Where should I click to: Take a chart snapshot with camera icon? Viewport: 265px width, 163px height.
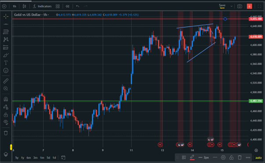(x=239, y=7)
